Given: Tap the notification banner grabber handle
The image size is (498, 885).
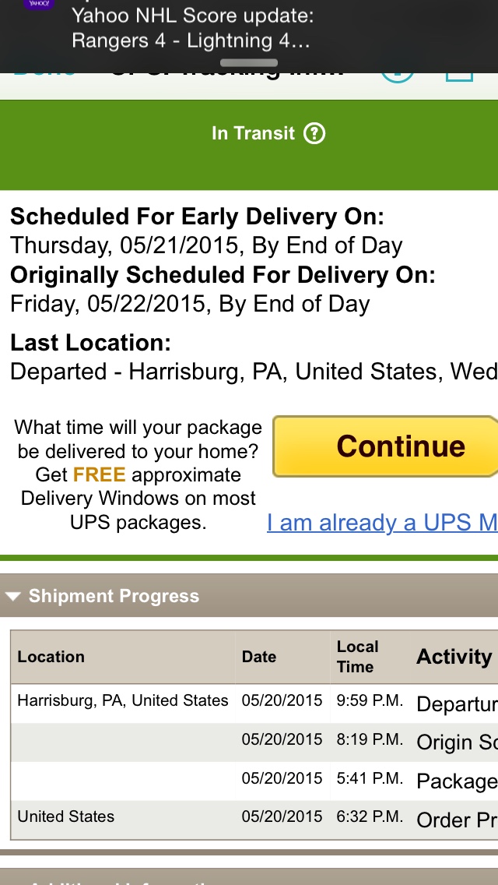Looking at the screenshot, I should [249, 62].
